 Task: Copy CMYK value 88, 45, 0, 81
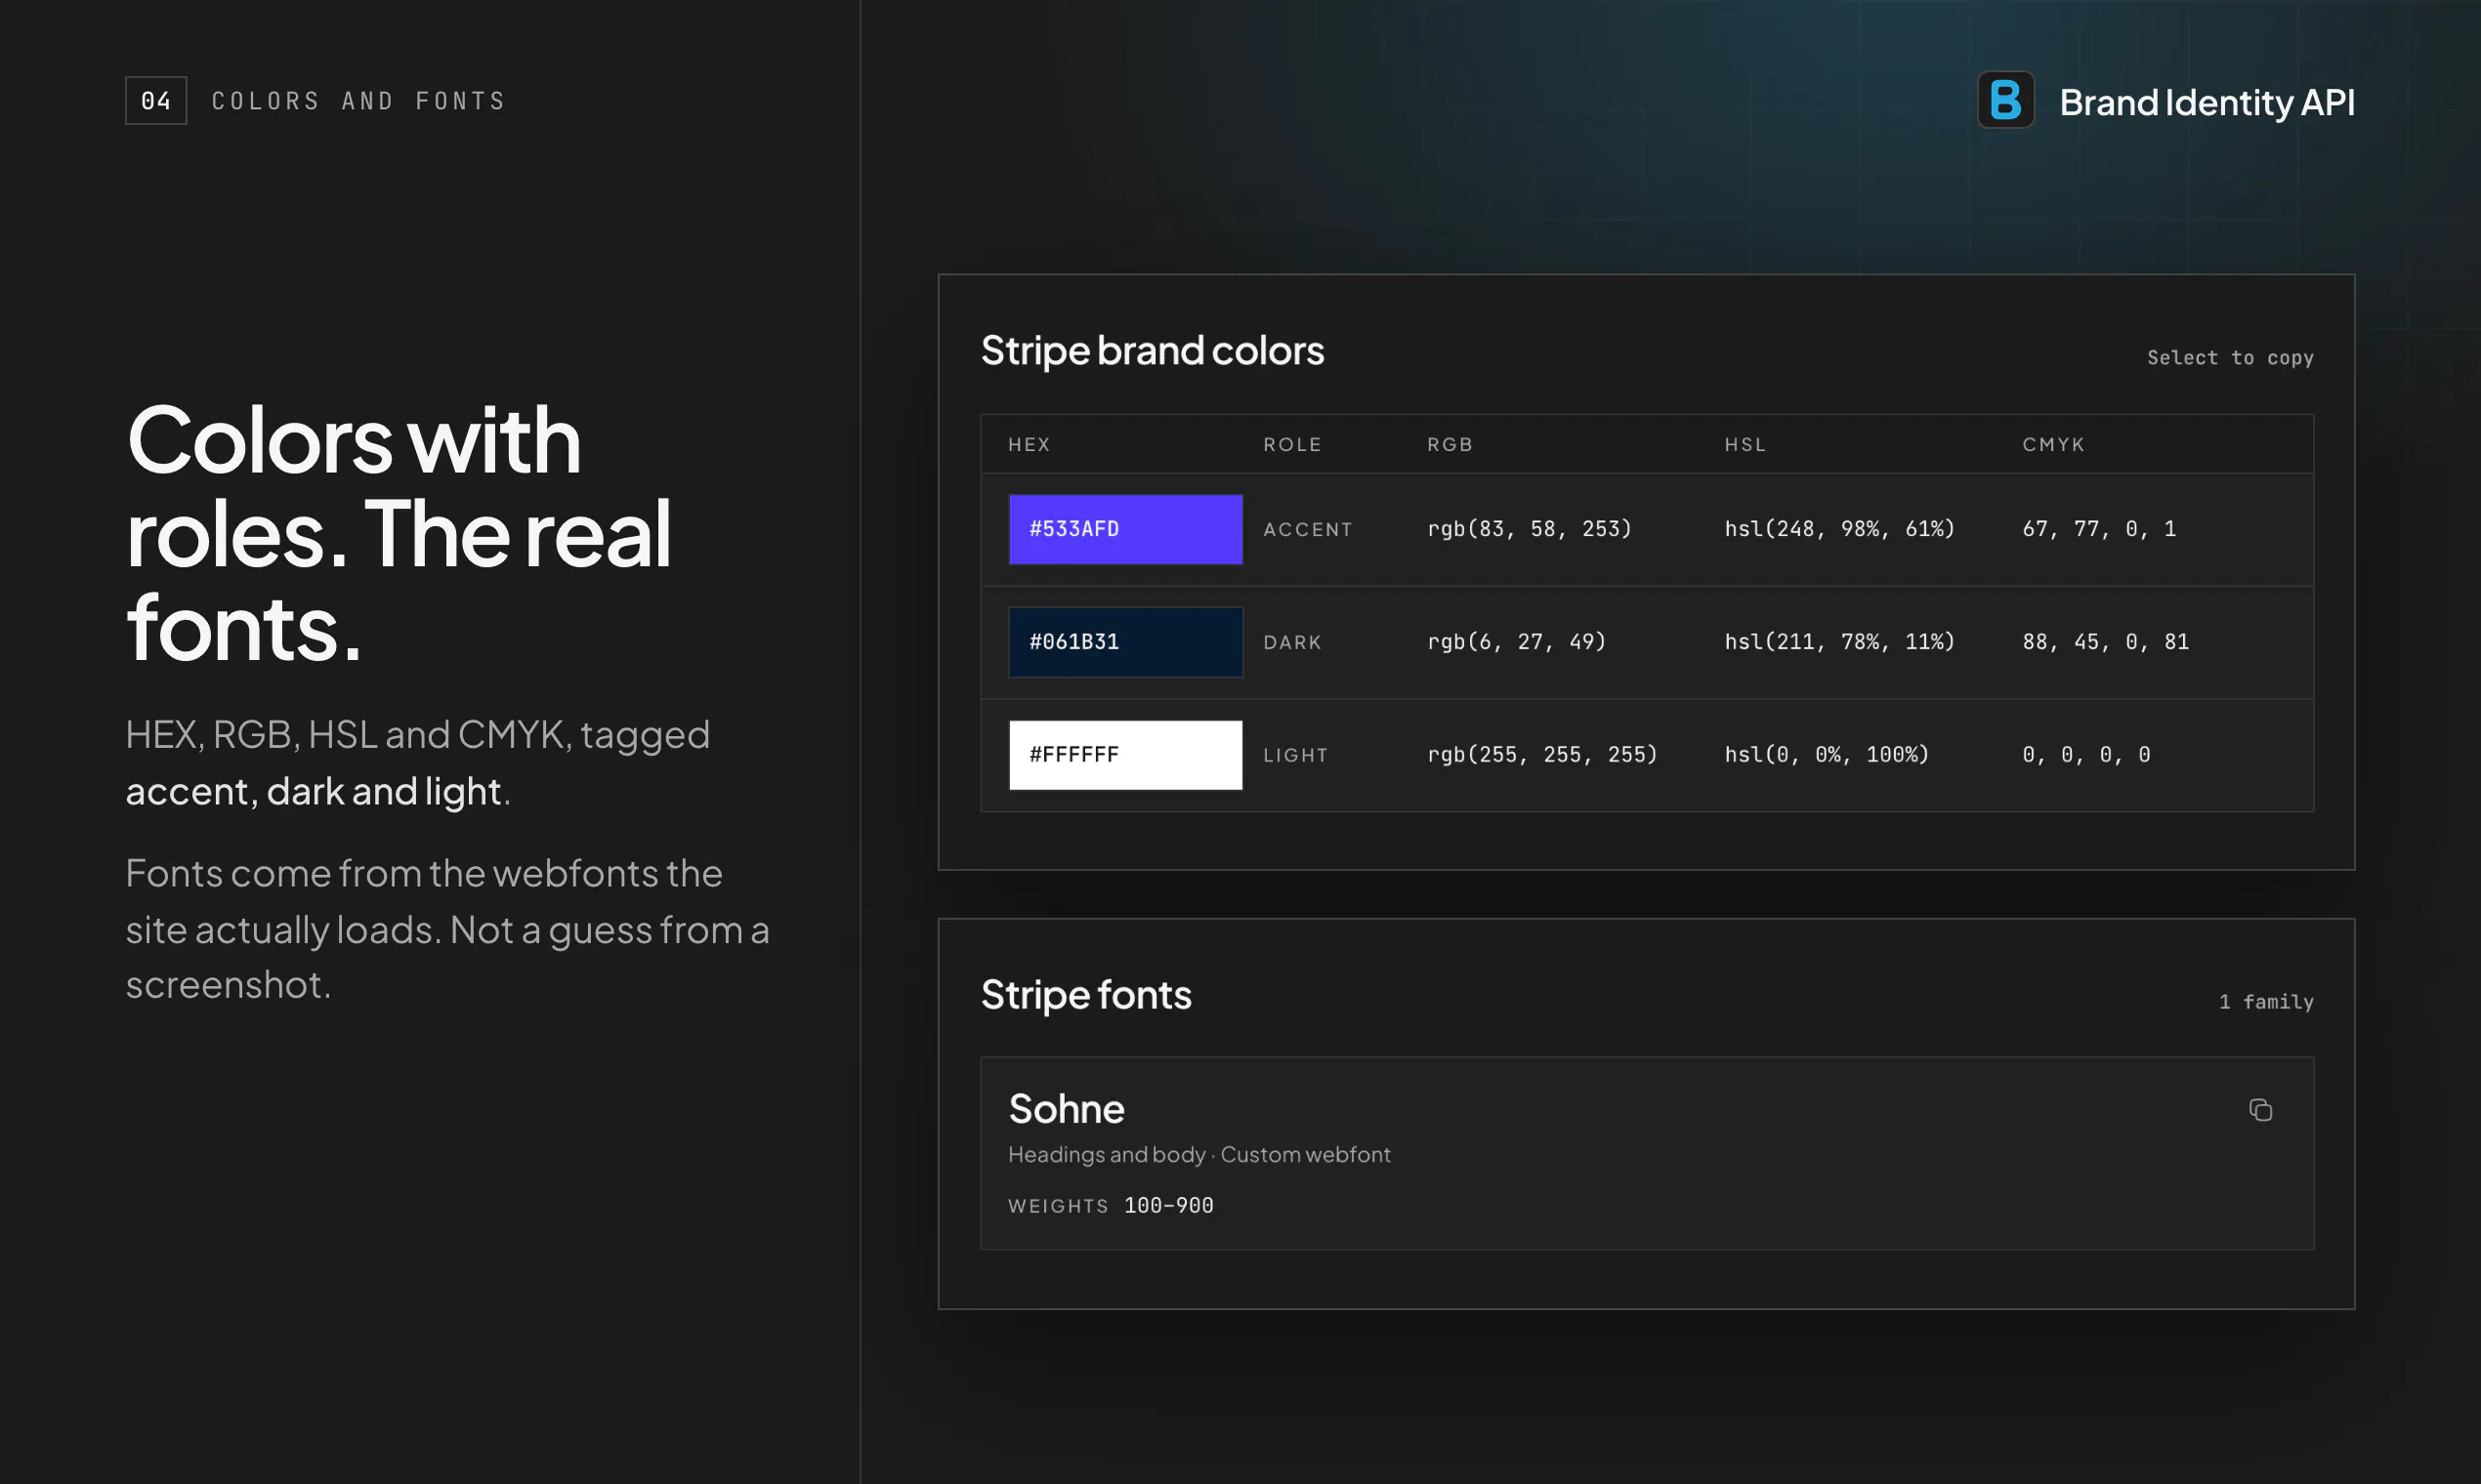point(2105,642)
